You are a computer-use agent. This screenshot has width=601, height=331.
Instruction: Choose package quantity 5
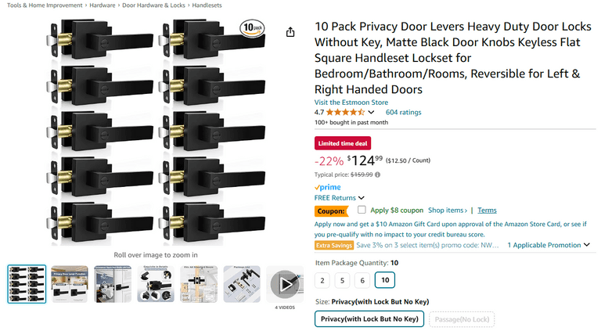tap(342, 280)
